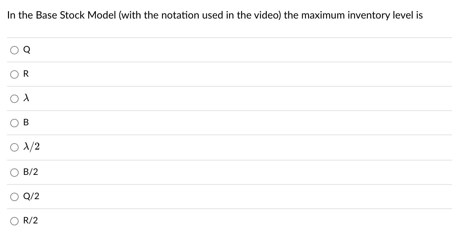Choose the λ answer option
463x241 pixels.
[x=14, y=99]
